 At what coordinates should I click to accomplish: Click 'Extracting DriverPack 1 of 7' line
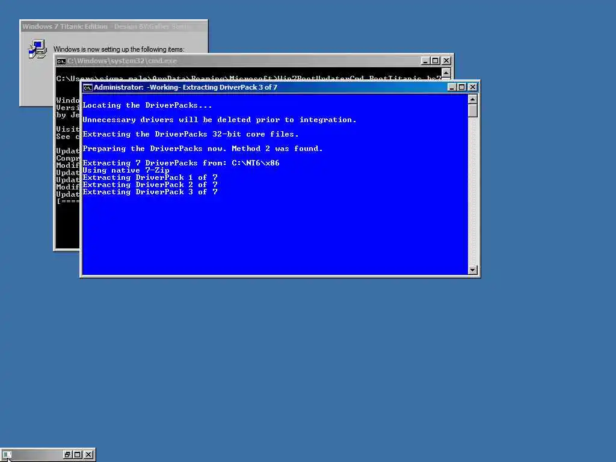[x=150, y=177]
